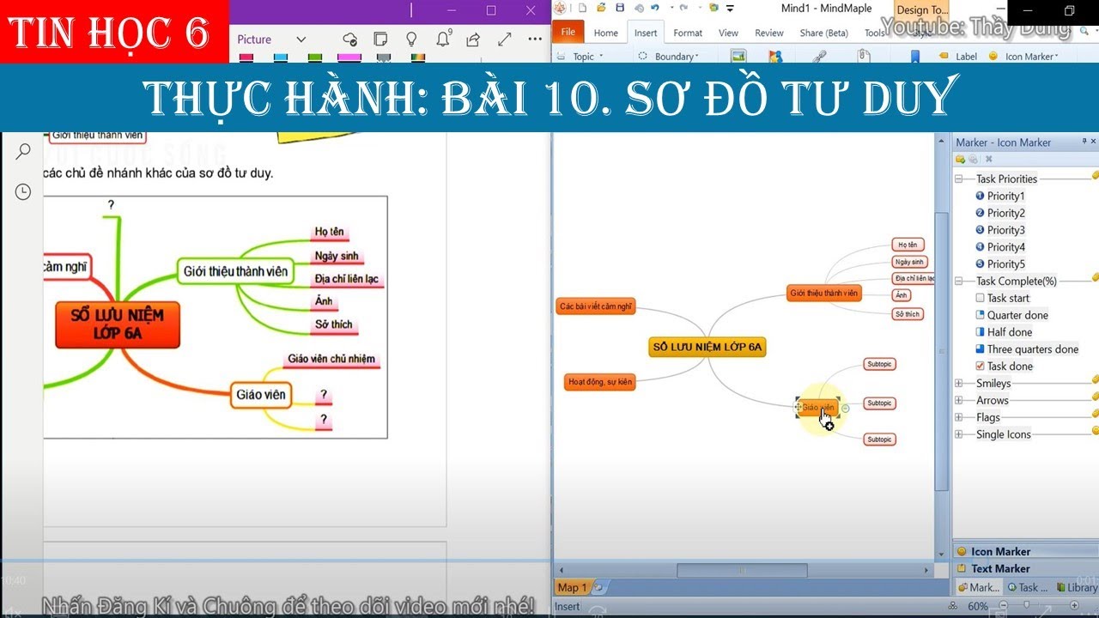Click the share icon in OneNote toolbar

coord(473,39)
